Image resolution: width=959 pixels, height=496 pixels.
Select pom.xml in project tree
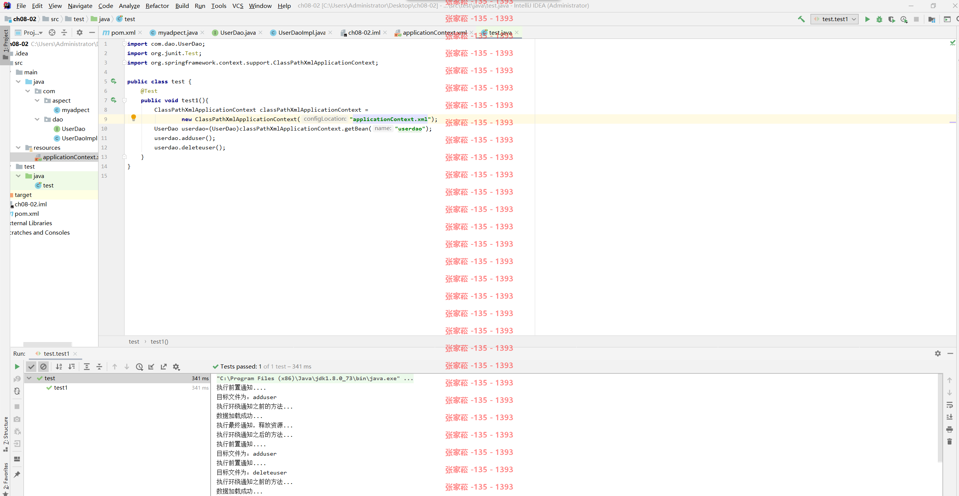tap(26, 213)
